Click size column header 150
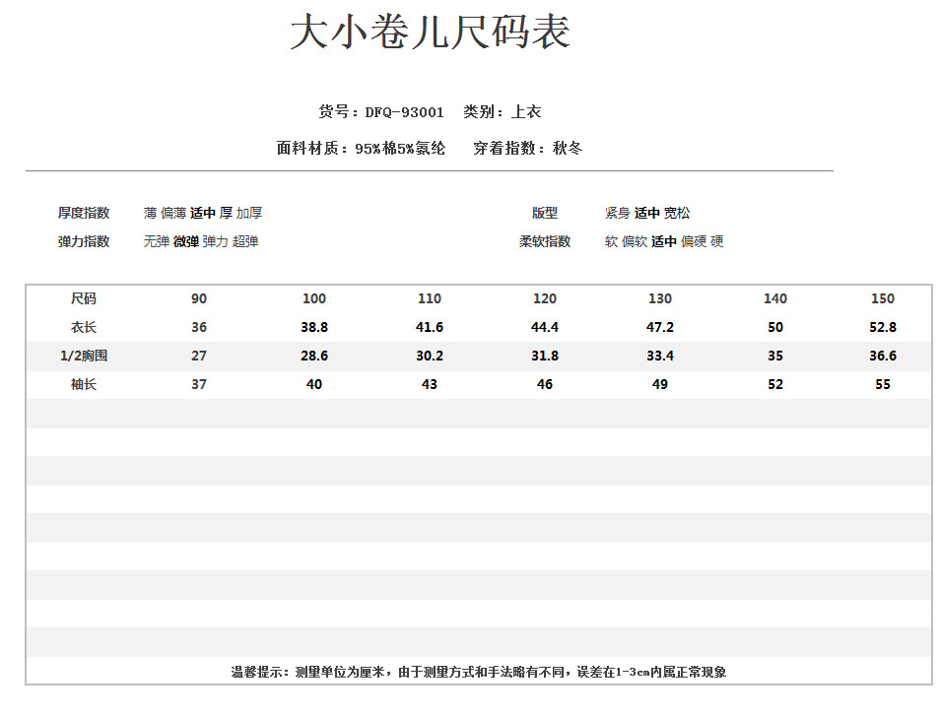This screenshot has width=940, height=717. [x=883, y=298]
